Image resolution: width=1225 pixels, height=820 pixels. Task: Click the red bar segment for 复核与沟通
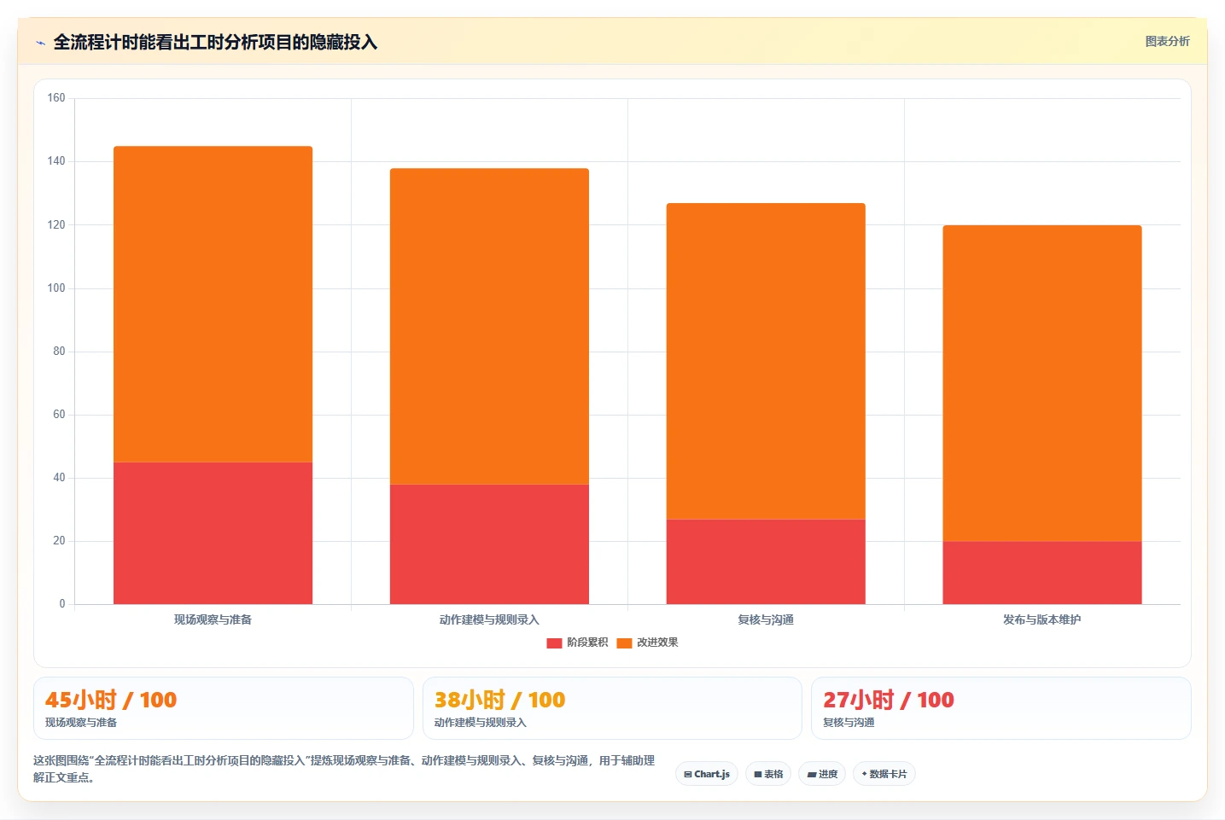(766, 561)
